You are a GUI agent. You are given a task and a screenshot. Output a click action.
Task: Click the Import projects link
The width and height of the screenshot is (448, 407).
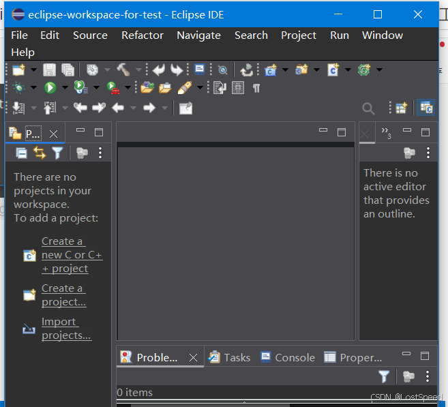(66, 329)
